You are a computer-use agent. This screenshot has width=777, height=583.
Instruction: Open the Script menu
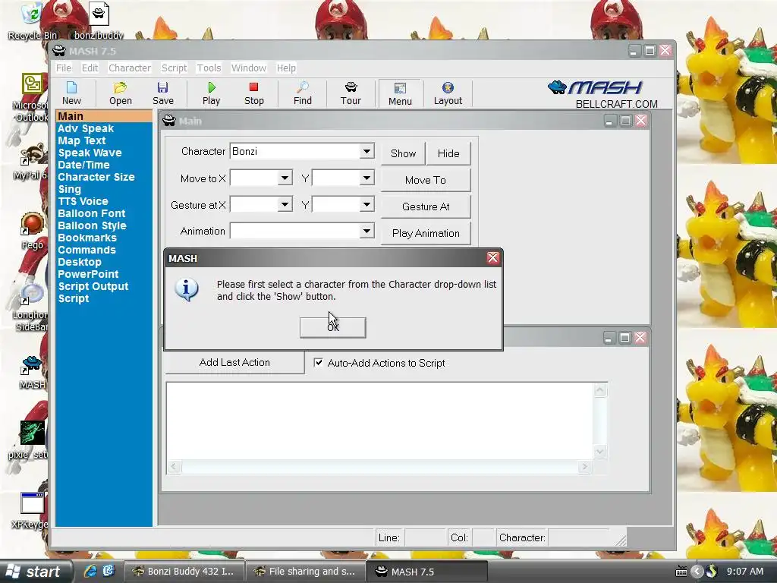[x=174, y=68]
